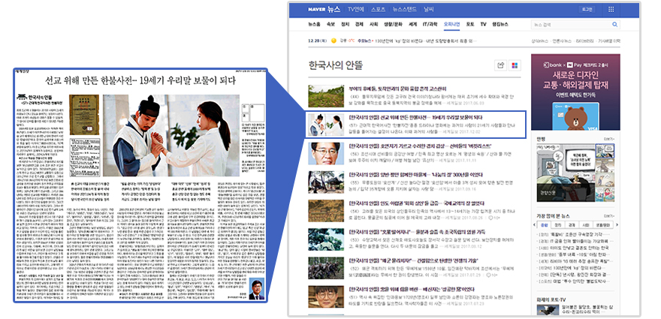Open article 왜군 물리치자 전쟁의 기술 headline
The image size is (661, 319).
click(413, 261)
